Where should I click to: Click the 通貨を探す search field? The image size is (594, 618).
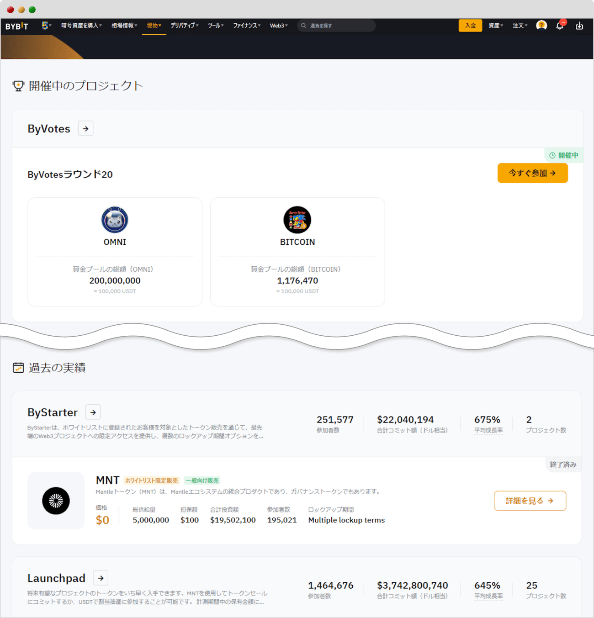click(336, 26)
